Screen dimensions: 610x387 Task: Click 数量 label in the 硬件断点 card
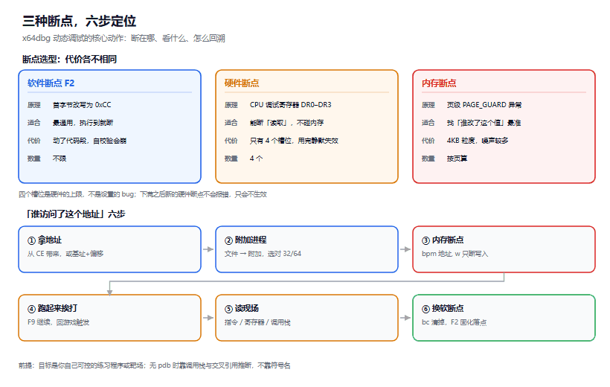(231, 159)
